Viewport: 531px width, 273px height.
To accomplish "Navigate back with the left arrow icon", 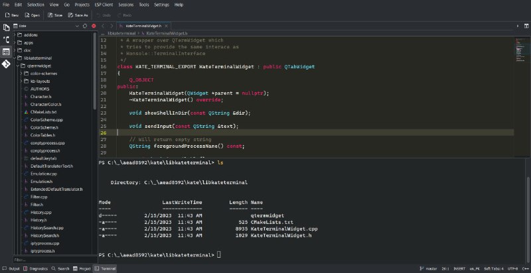I will click(104, 26).
